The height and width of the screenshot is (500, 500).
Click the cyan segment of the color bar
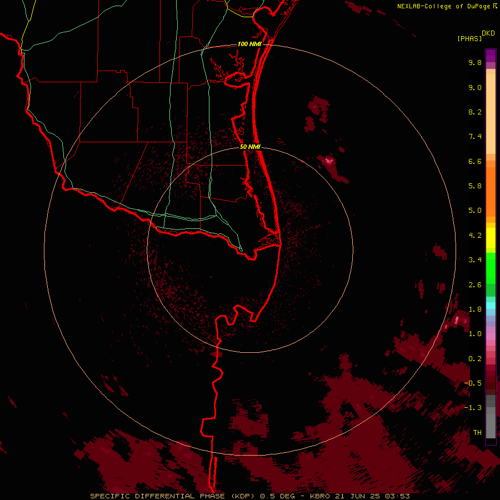click(491, 306)
